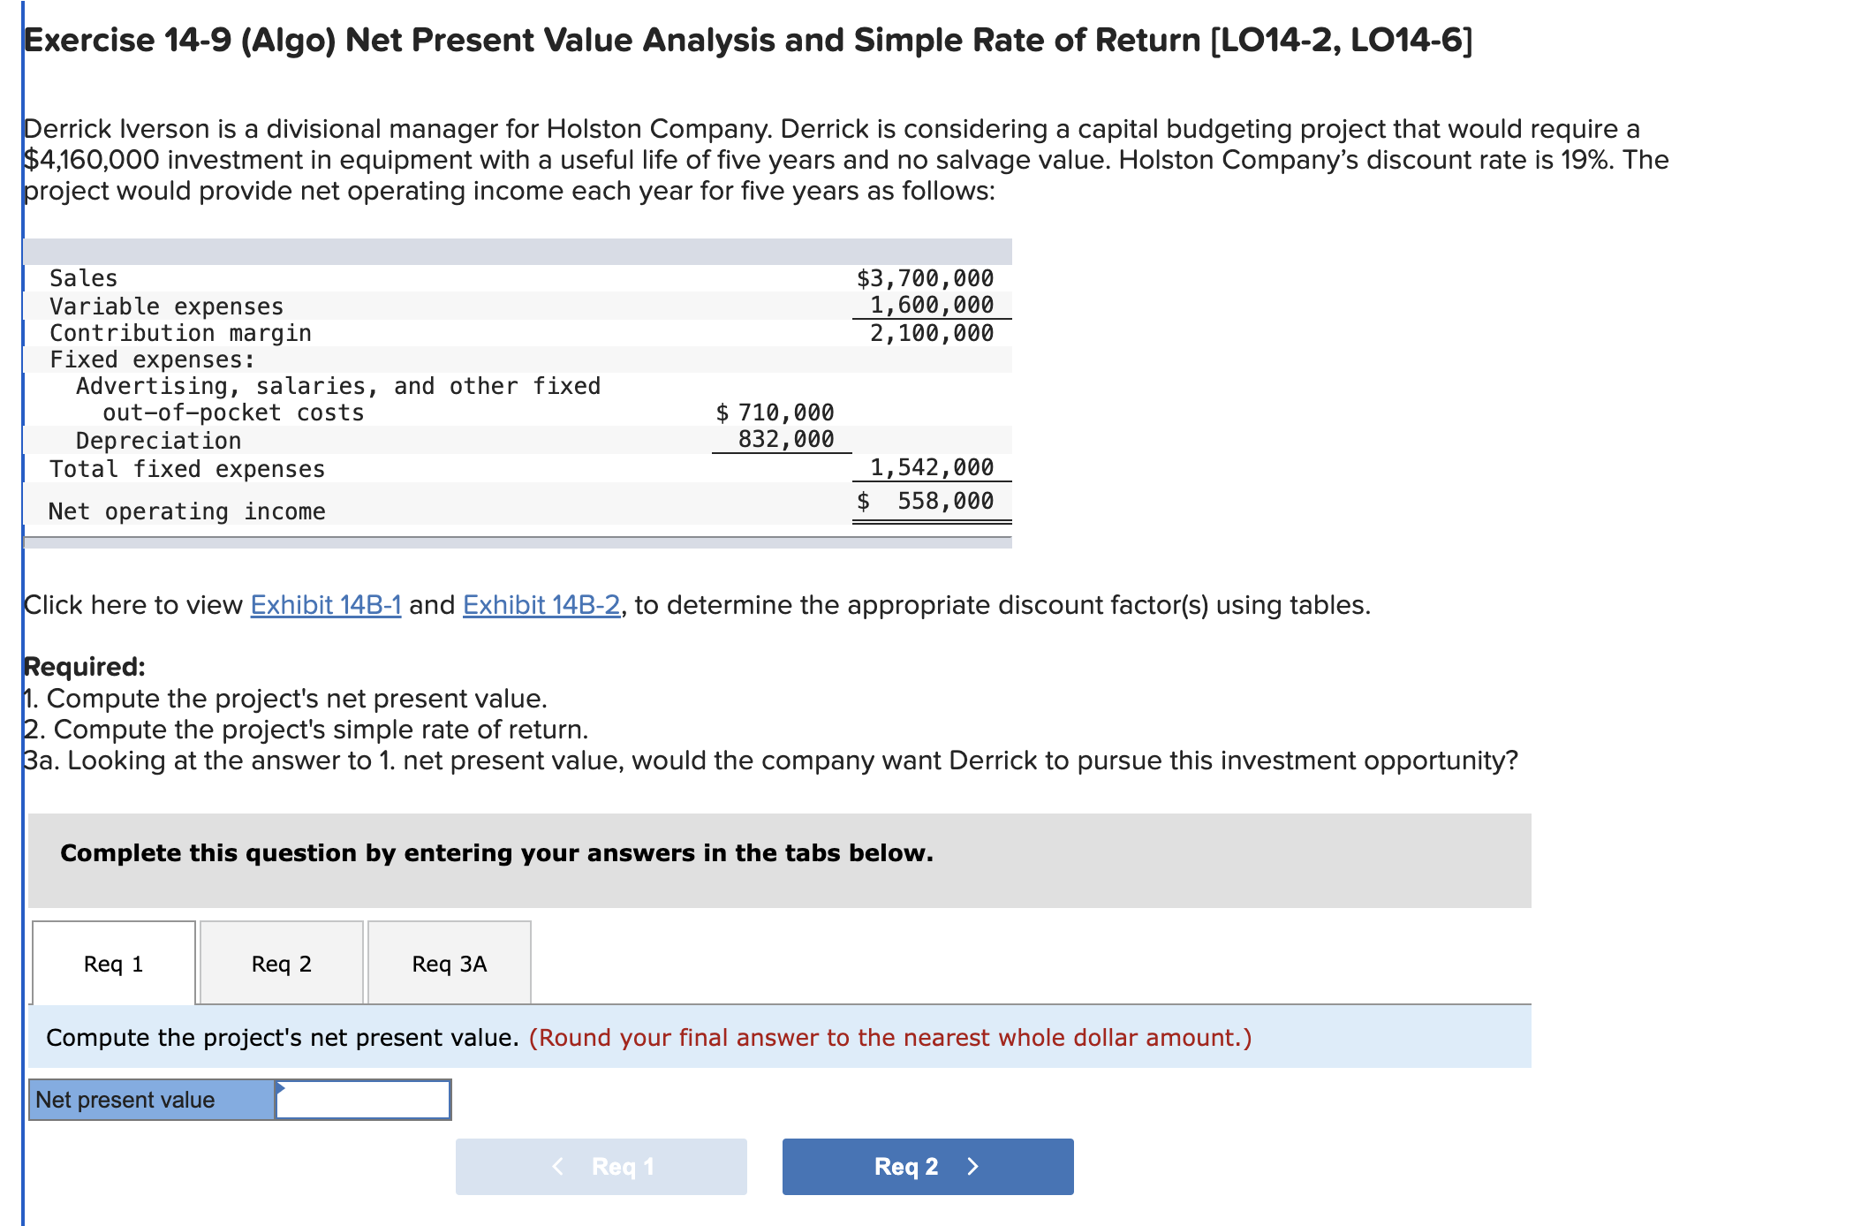1876x1226 pixels.
Task: Switch to the Req 2 tab
Action: click(280, 965)
